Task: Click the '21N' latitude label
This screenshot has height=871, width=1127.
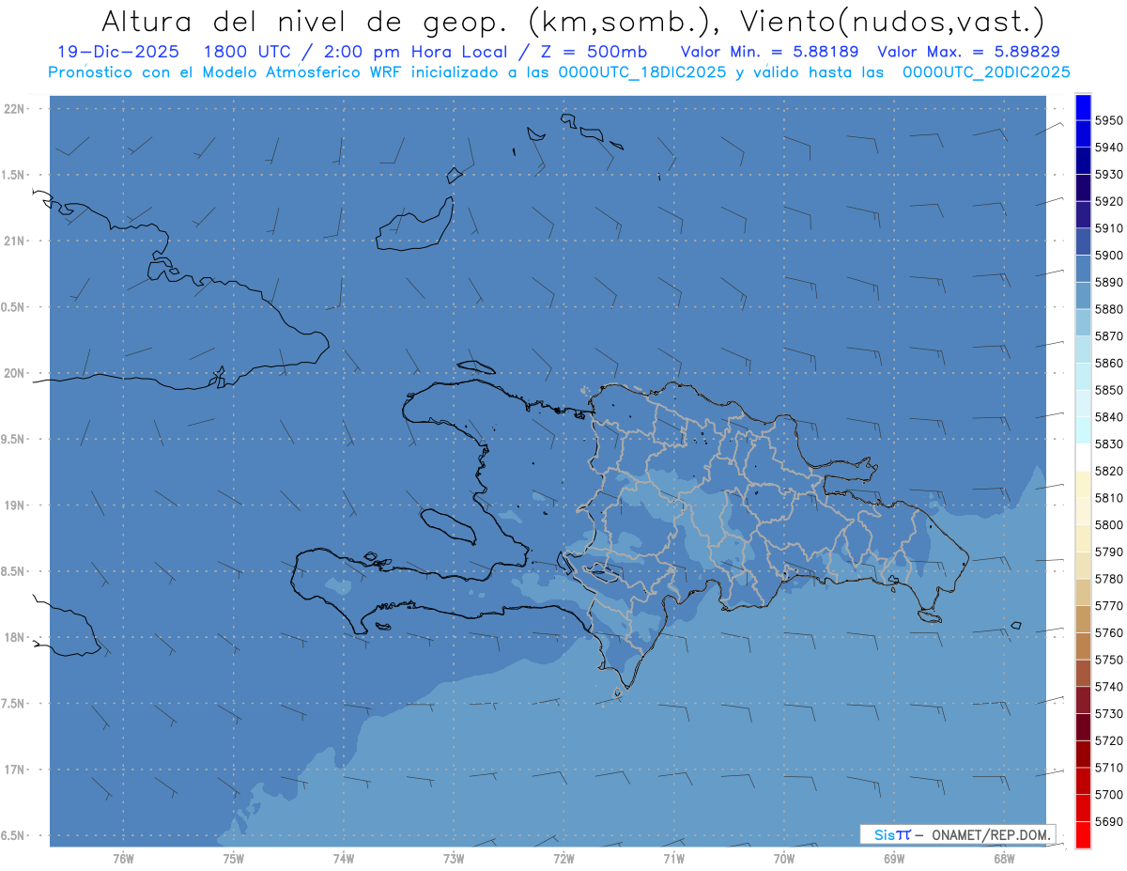Action: pos(14,241)
